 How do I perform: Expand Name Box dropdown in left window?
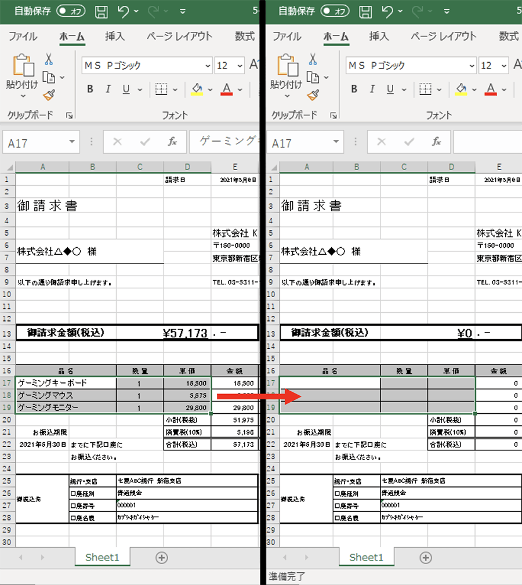(72, 142)
